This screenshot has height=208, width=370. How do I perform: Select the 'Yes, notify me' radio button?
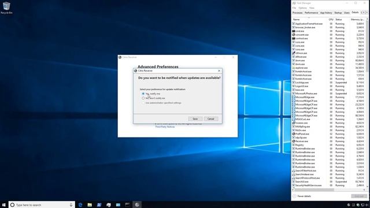tap(143, 94)
